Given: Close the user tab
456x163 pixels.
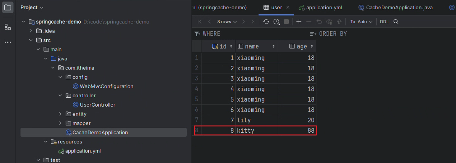Looking at the screenshot, I should (x=288, y=7).
